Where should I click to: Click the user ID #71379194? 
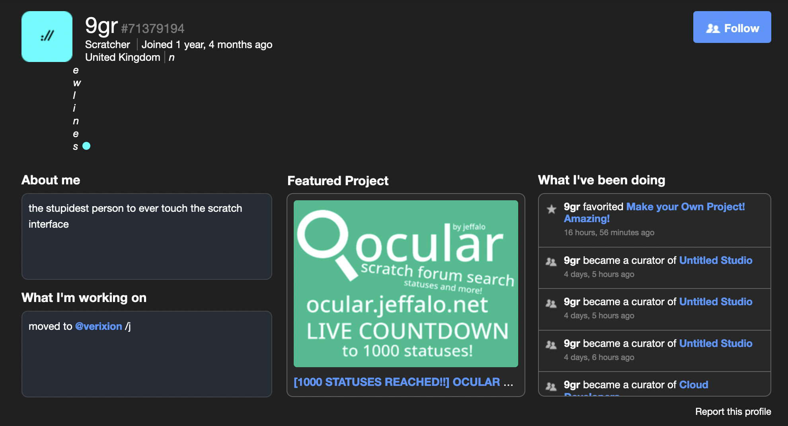(152, 28)
